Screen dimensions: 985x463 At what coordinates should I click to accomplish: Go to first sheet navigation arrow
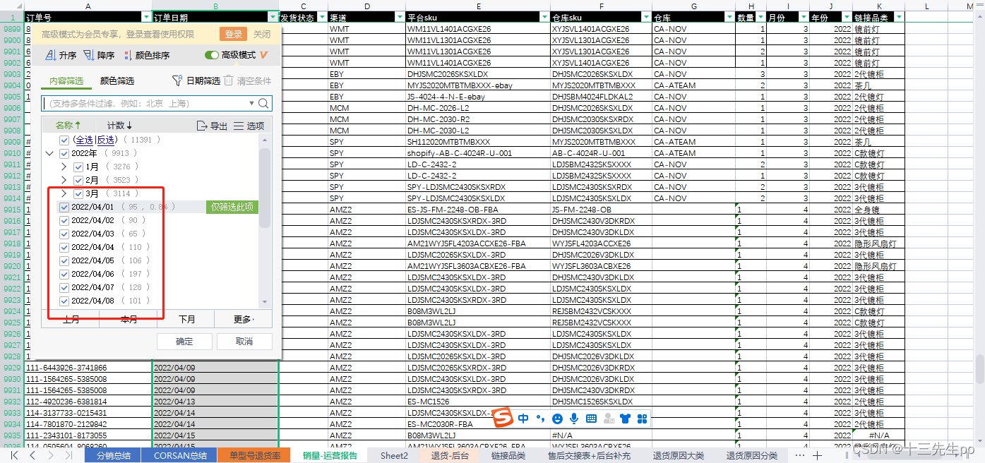pos(14,456)
